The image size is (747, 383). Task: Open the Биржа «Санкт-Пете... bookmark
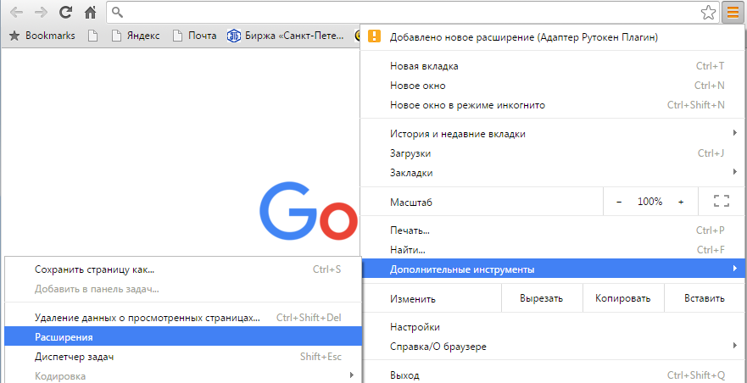tap(285, 36)
